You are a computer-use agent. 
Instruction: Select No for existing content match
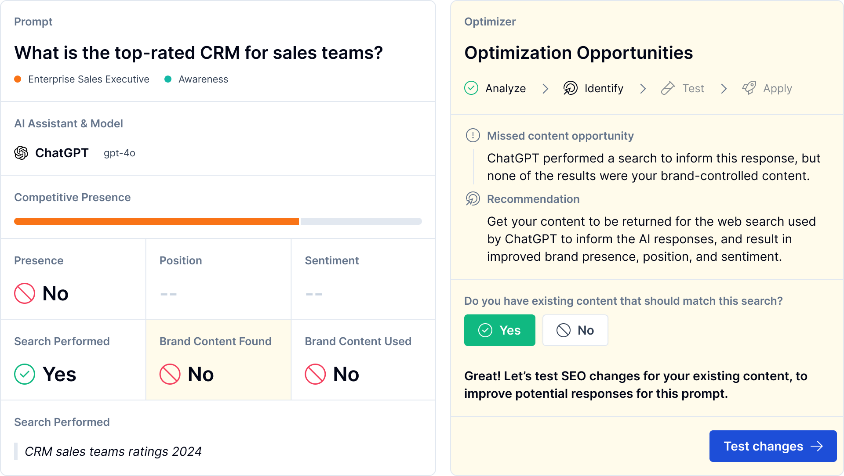[575, 330]
